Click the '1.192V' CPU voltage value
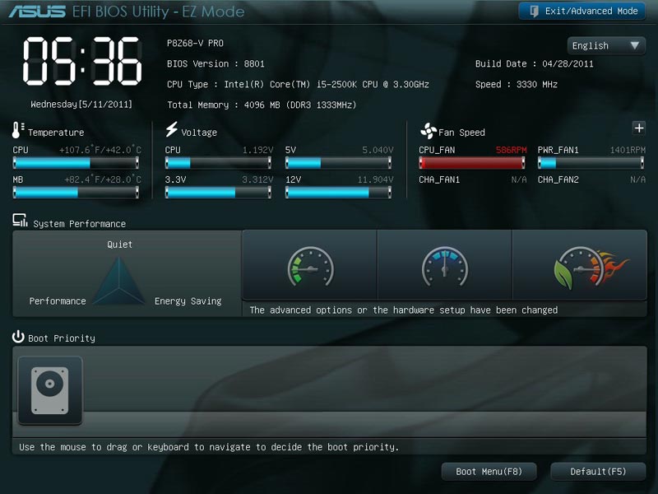The image size is (658, 494). pos(257,150)
